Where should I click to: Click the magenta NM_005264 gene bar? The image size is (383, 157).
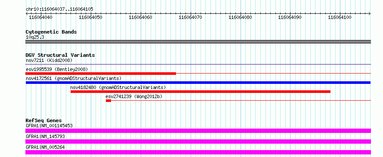coord(198,152)
